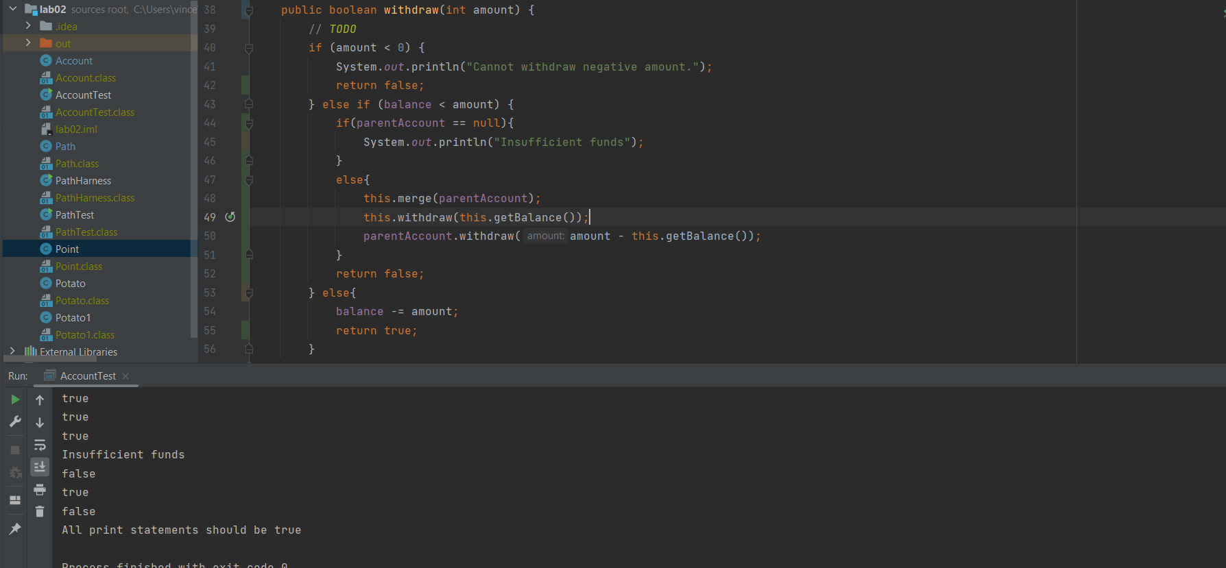
Task: Rerun AccountTest with the green play button
Action: click(x=15, y=399)
